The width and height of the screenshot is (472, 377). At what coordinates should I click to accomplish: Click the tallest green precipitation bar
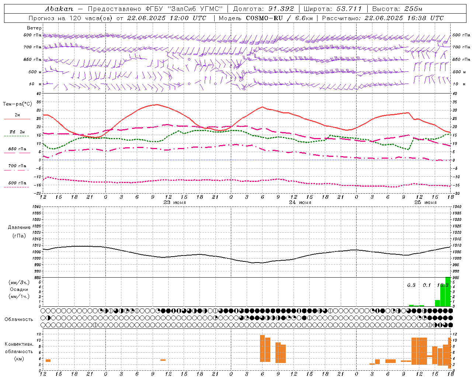pyautogui.click(x=448, y=292)
